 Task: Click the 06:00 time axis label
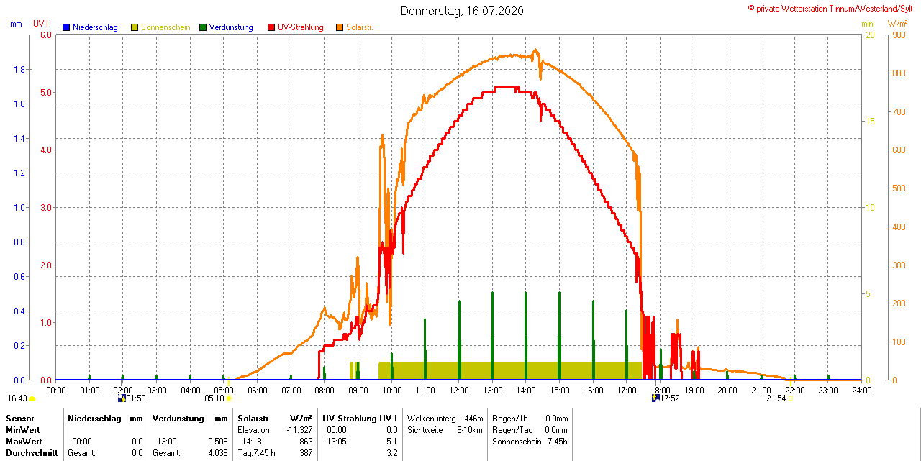coord(258,390)
